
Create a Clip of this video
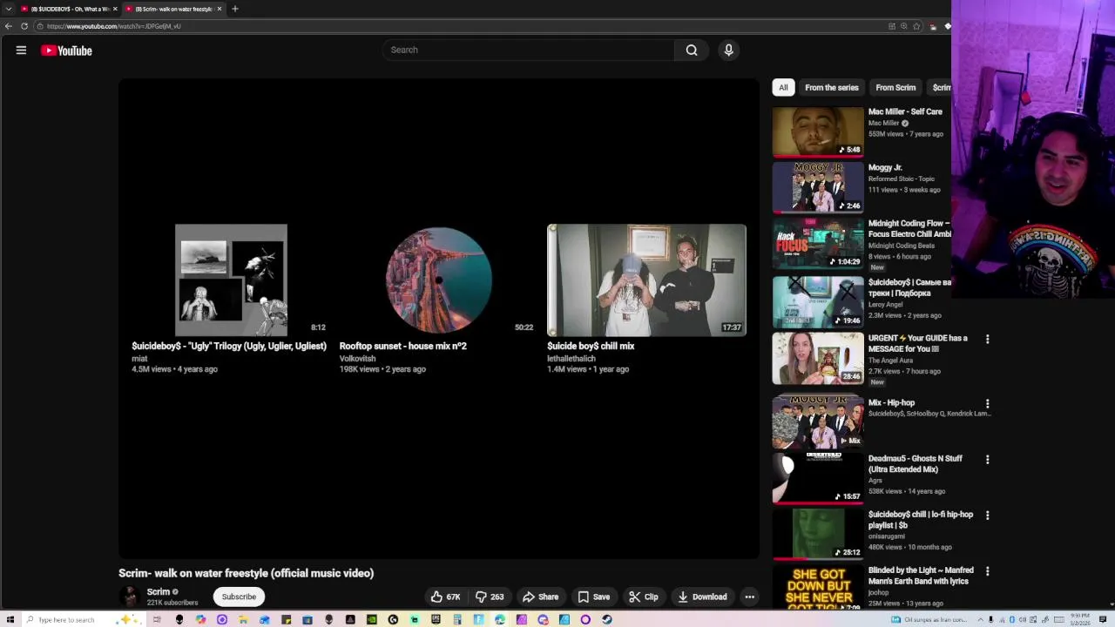pyautogui.click(x=644, y=597)
